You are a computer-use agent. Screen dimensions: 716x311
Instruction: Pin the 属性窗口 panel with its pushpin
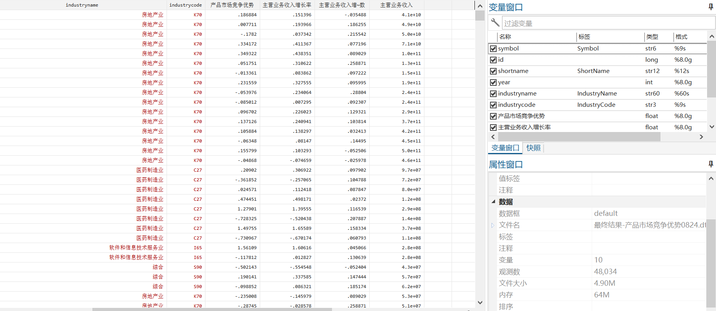point(711,164)
